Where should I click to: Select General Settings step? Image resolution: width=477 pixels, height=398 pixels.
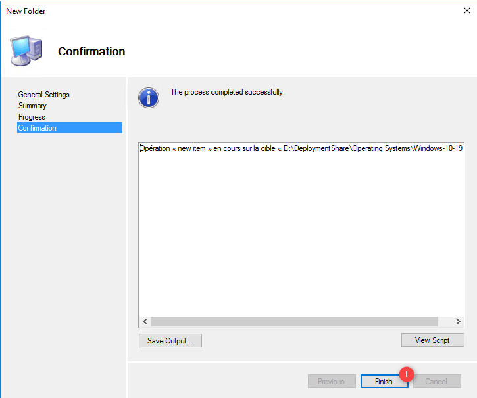click(x=44, y=95)
